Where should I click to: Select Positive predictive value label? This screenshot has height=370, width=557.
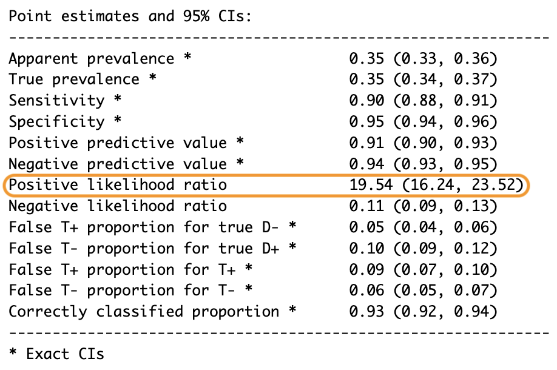pyautogui.click(x=118, y=143)
